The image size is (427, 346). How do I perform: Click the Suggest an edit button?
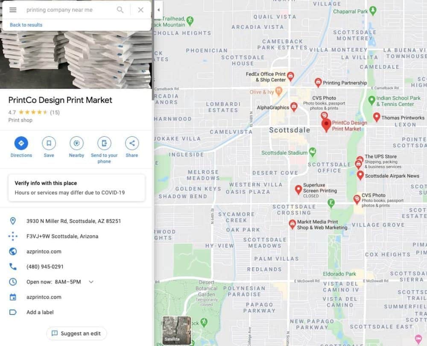(x=76, y=333)
